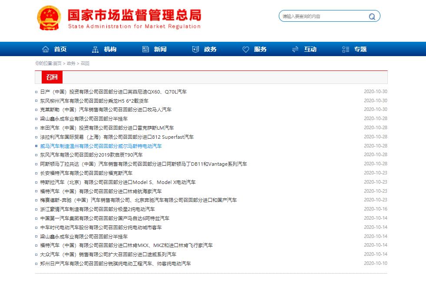Viewport: 426px width, 281px height.
Task: Open the 福特 林肯航海家 recall notice
Action: click(x=101, y=191)
